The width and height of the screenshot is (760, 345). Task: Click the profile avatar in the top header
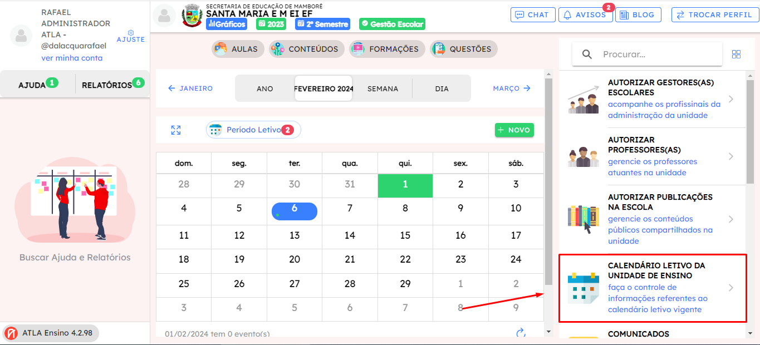pos(164,16)
